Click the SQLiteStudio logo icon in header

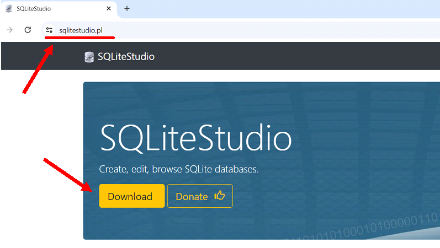coord(89,57)
